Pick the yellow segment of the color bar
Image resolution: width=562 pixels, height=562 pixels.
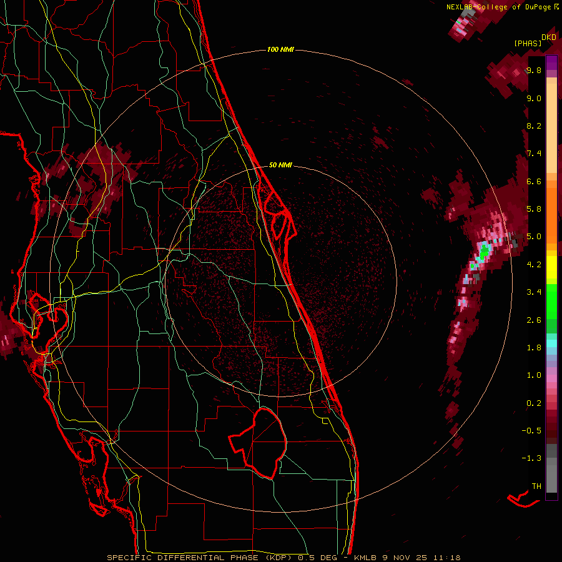pyautogui.click(x=551, y=267)
